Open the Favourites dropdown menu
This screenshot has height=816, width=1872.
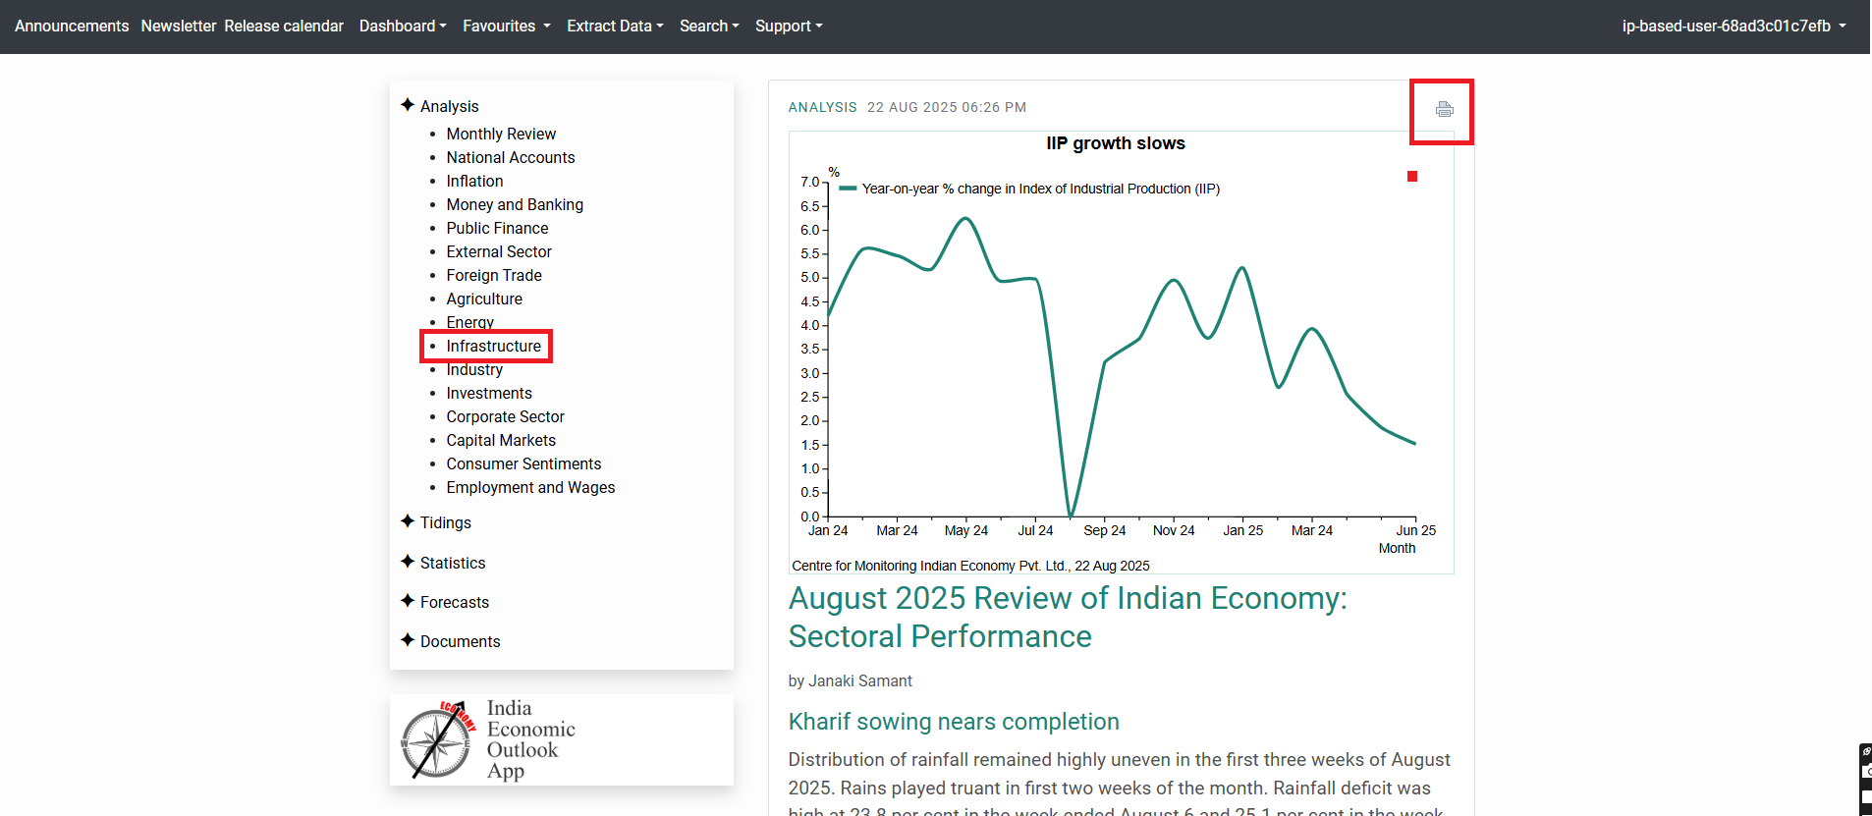(506, 26)
